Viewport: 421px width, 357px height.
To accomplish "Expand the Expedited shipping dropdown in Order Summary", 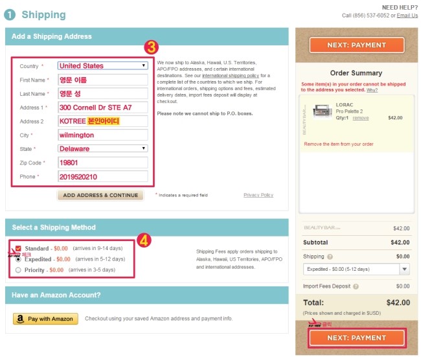I will point(356,269).
